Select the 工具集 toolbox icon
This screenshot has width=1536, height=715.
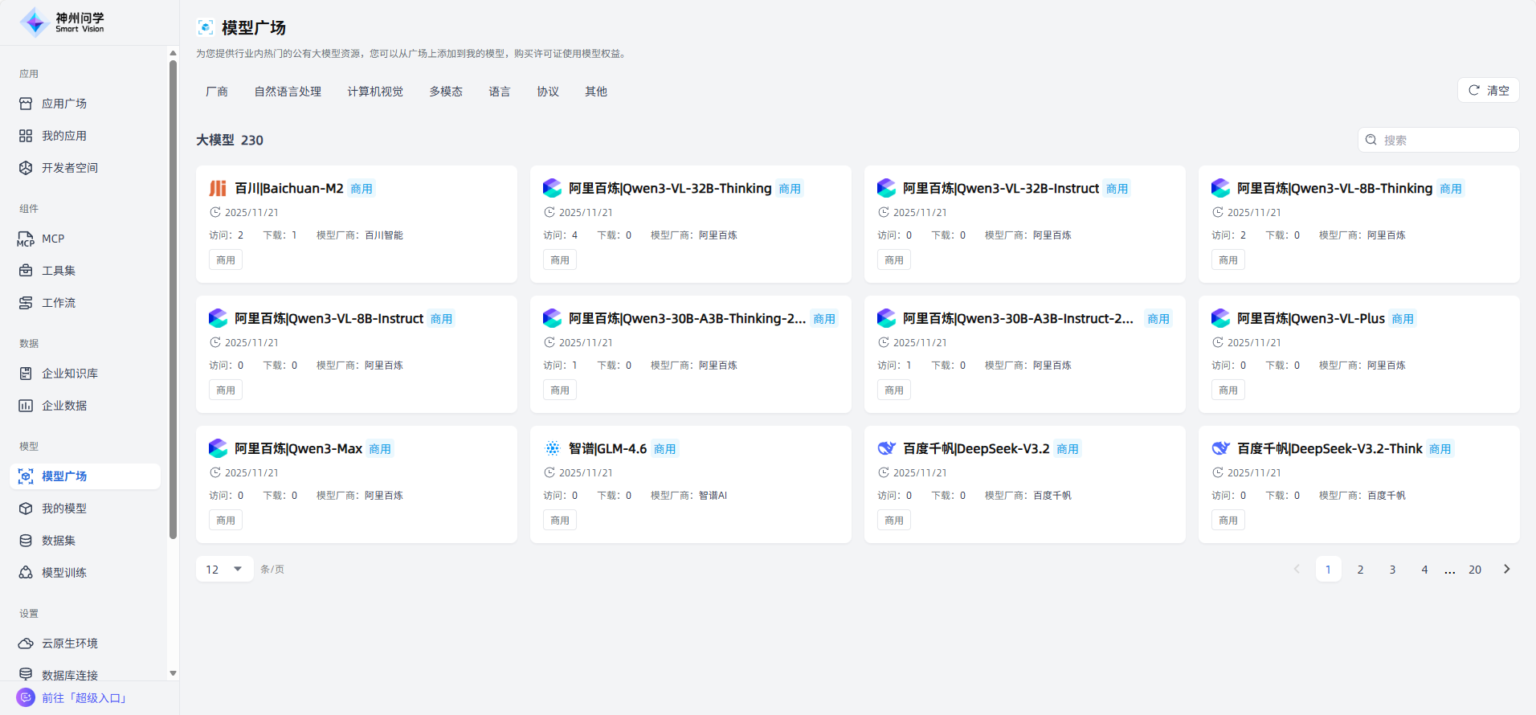pyautogui.click(x=26, y=271)
